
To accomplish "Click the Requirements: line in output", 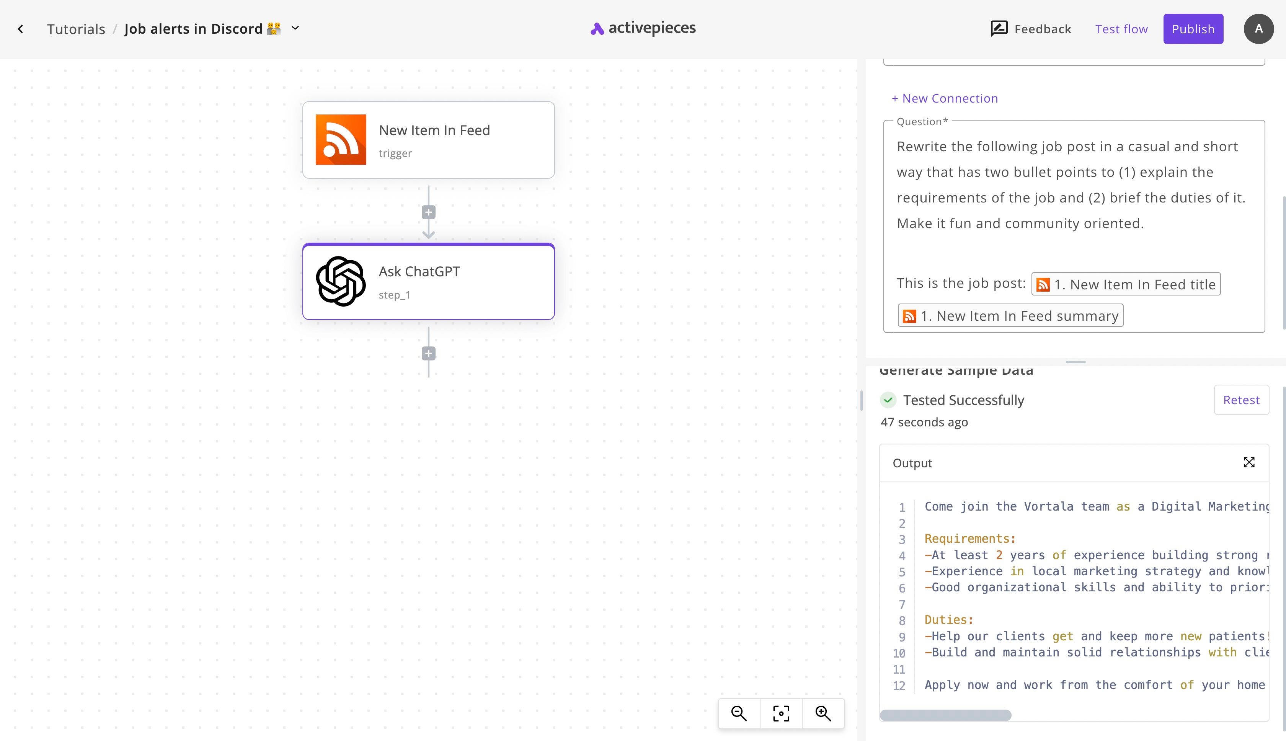I will pyautogui.click(x=970, y=539).
